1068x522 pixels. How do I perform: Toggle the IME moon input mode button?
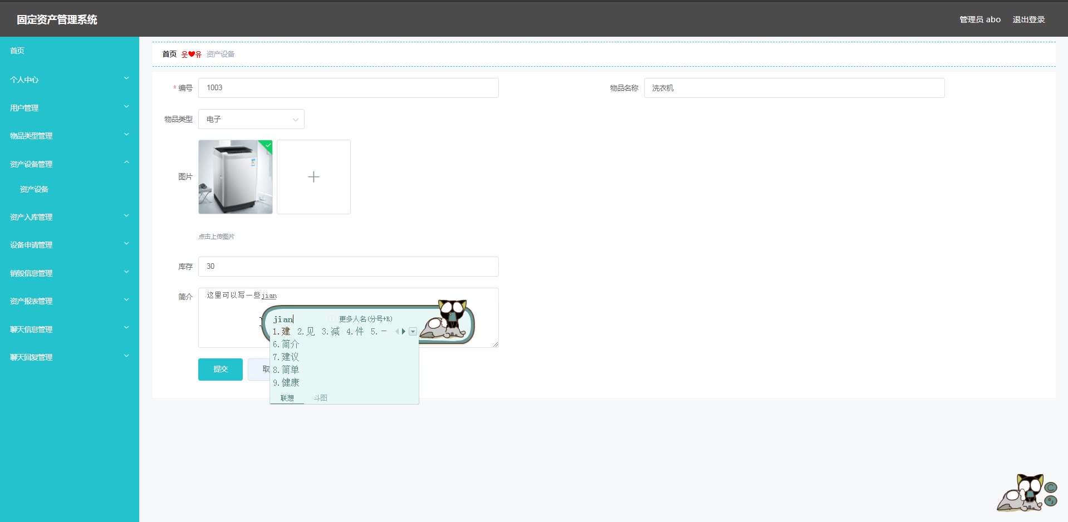click(x=1051, y=488)
